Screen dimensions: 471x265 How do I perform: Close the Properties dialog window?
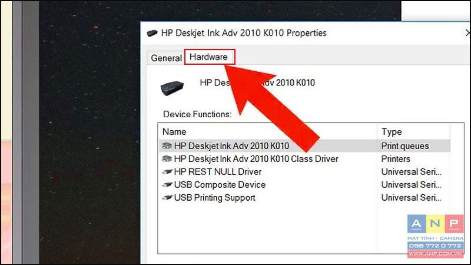[467, 33]
